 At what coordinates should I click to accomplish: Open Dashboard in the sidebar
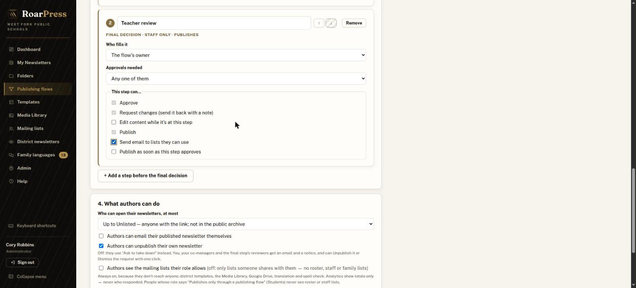click(38, 49)
